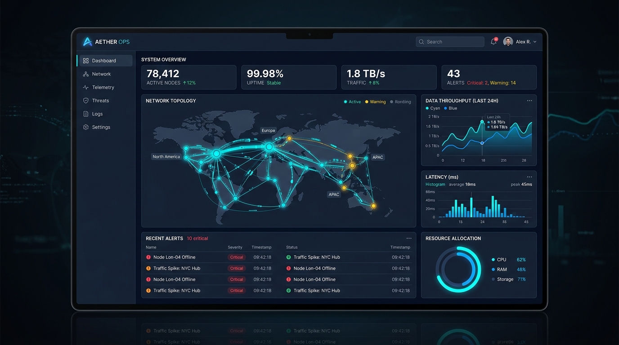Expand the Alex R. user menu chevron

pyautogui.click(x=534, y=42)
